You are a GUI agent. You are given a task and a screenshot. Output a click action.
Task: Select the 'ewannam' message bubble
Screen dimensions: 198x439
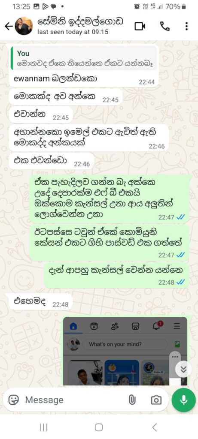[x=84, y=66]
